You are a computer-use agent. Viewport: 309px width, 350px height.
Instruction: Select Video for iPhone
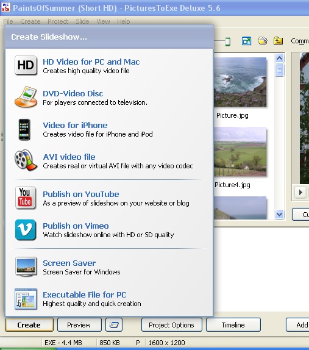coord(75,125)
